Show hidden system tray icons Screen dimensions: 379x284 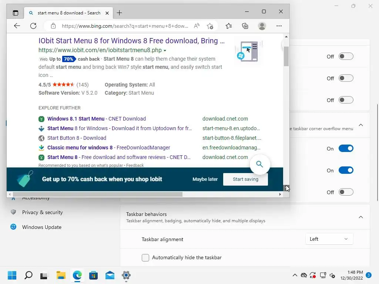(x=295, y=275)
